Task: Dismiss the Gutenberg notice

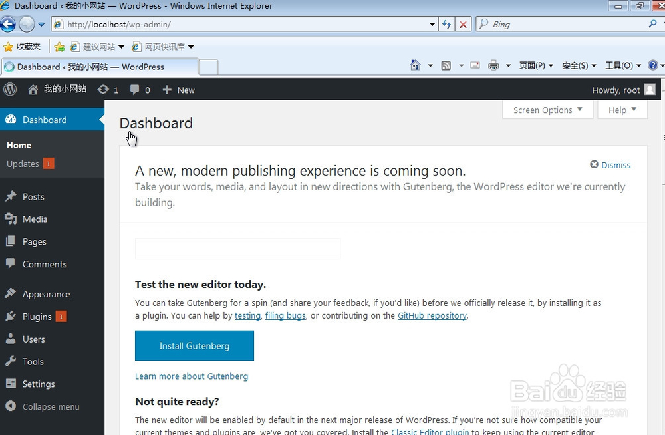Action: pos(610,165)
